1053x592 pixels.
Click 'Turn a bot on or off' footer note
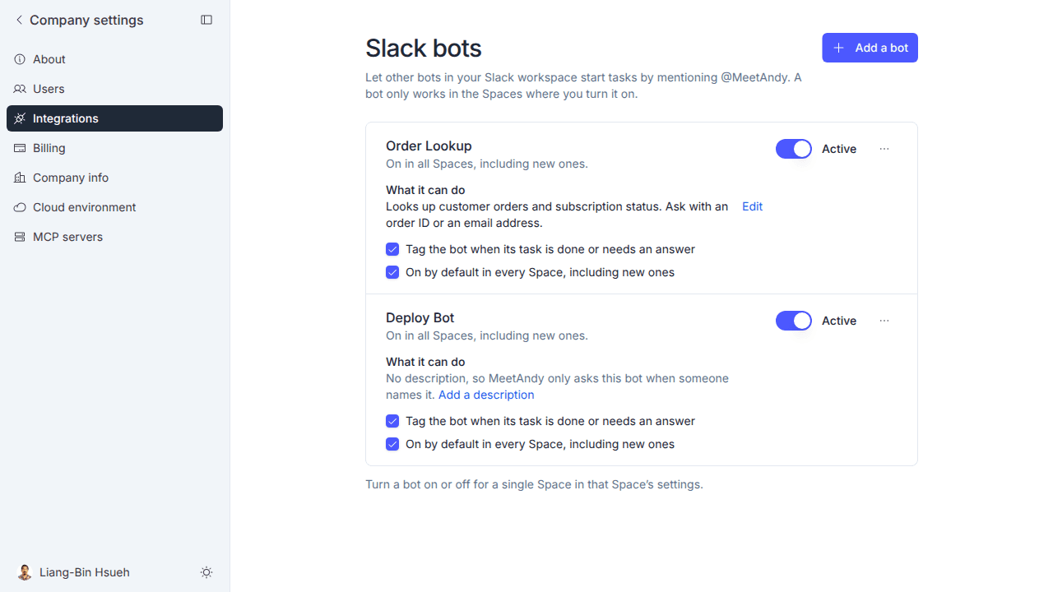tap(534, 484)
